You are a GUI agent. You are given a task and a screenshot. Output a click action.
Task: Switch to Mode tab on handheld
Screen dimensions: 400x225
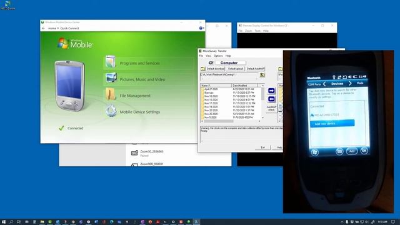click(360, 83)
